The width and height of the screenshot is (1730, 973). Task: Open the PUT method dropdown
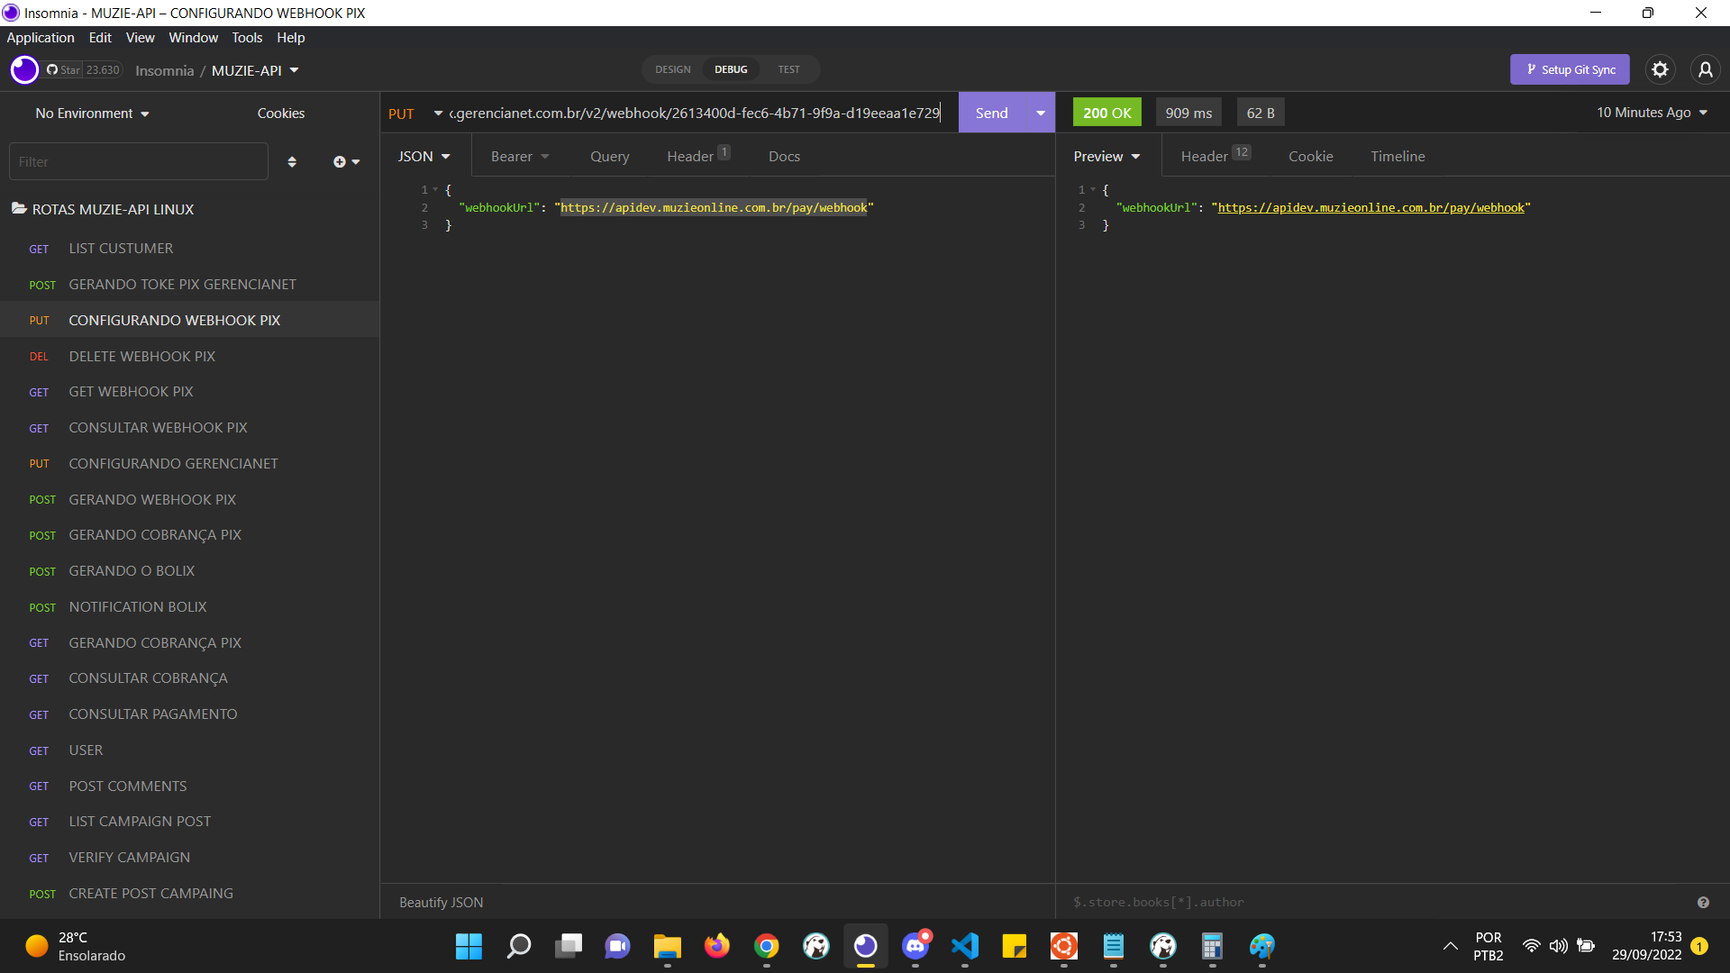[x=414, y=114]
